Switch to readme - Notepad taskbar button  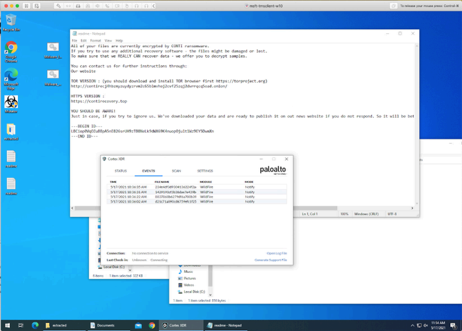tap(227, 325)
